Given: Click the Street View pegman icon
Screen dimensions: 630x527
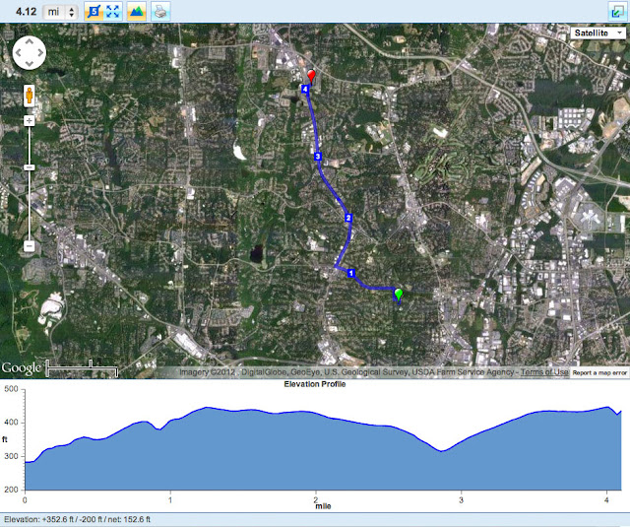Looking at the screenshot, I should click(x=29, y=96).
